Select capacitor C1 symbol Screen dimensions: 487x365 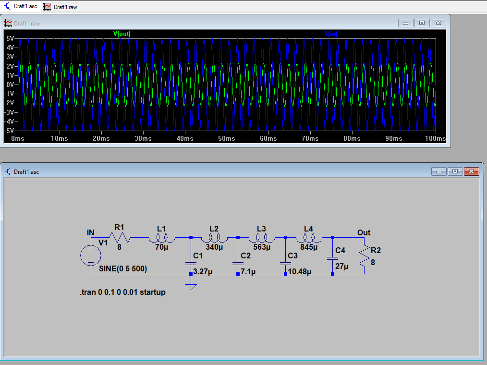point(191,263)
